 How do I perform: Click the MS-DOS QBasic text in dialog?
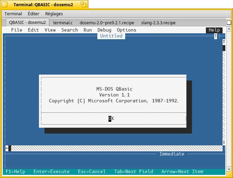pyautogui.click(x=114, y=89)
